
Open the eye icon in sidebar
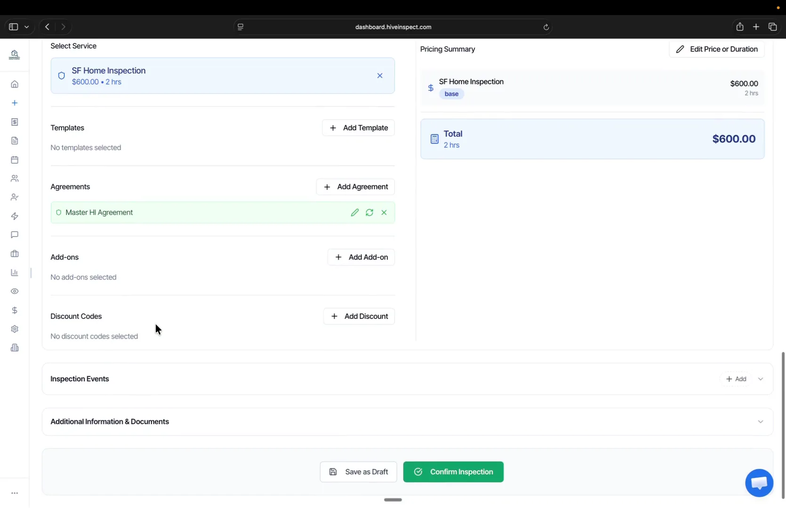pyautogui.click(x=15, y=291)
